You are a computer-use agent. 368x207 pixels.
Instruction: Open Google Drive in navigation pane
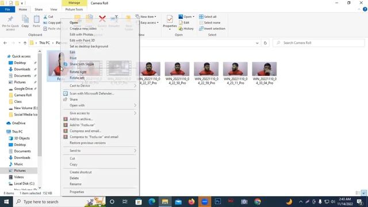(23, 89)
